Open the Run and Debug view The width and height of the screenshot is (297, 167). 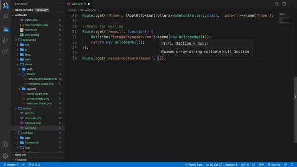5,40
